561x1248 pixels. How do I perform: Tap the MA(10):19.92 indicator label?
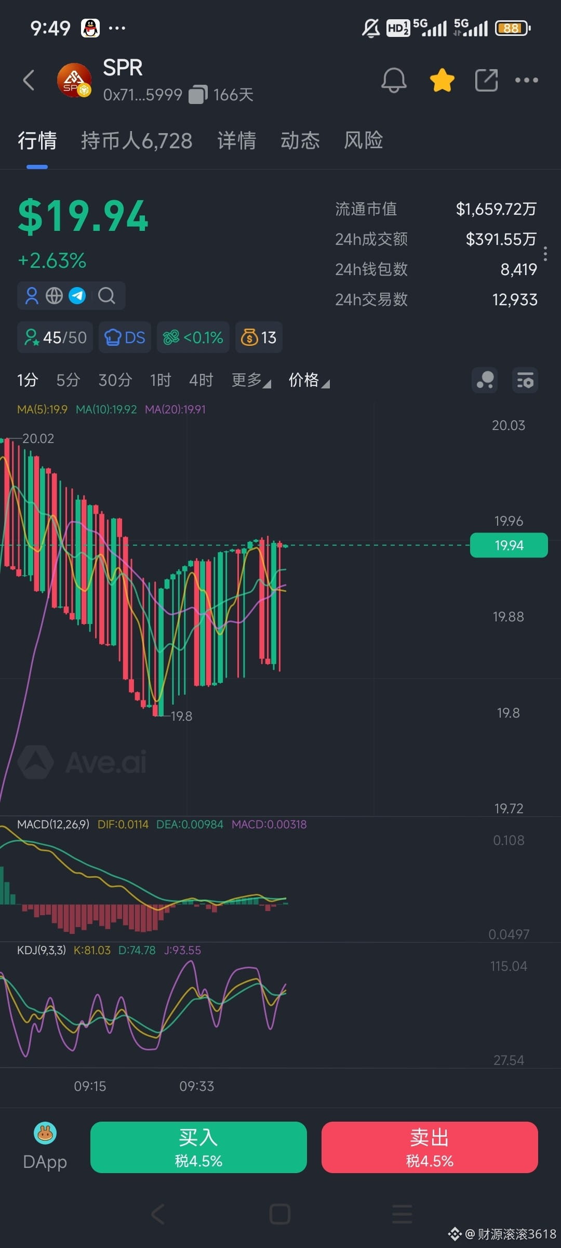(106, 409)
